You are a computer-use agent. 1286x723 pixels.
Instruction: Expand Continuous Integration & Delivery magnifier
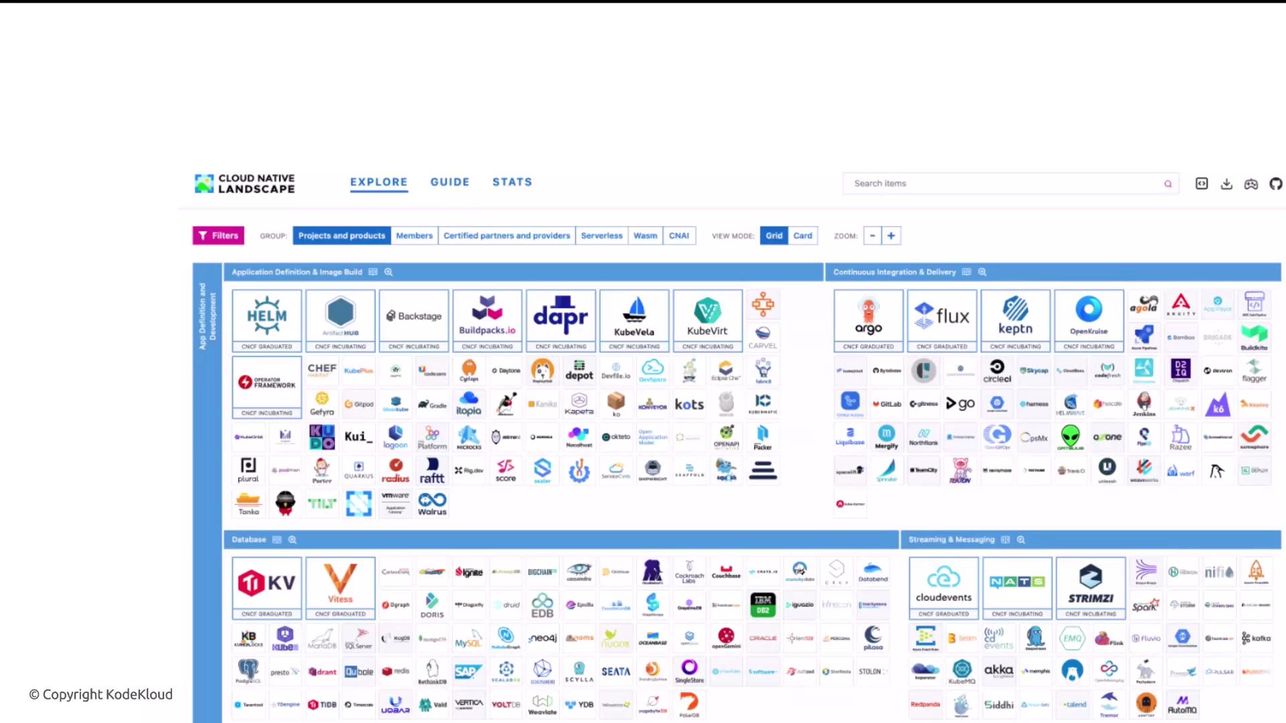point(982,272)
